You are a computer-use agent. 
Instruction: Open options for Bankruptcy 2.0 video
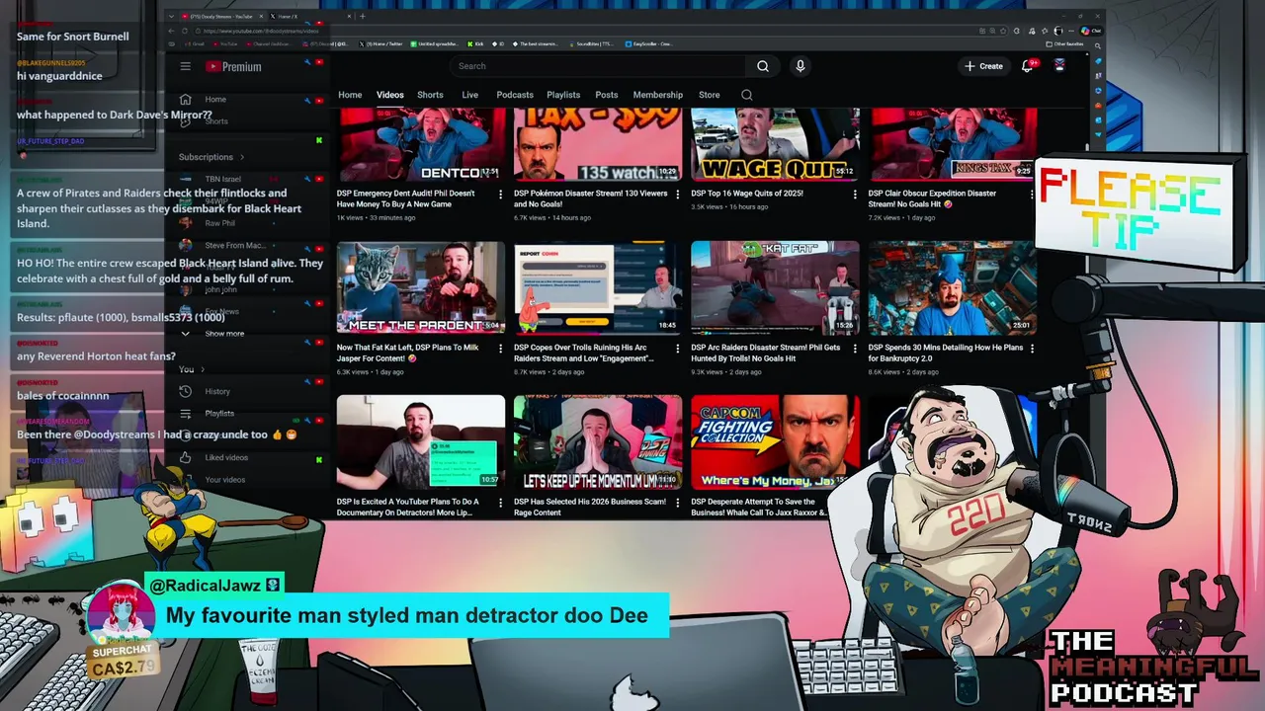1032,349
